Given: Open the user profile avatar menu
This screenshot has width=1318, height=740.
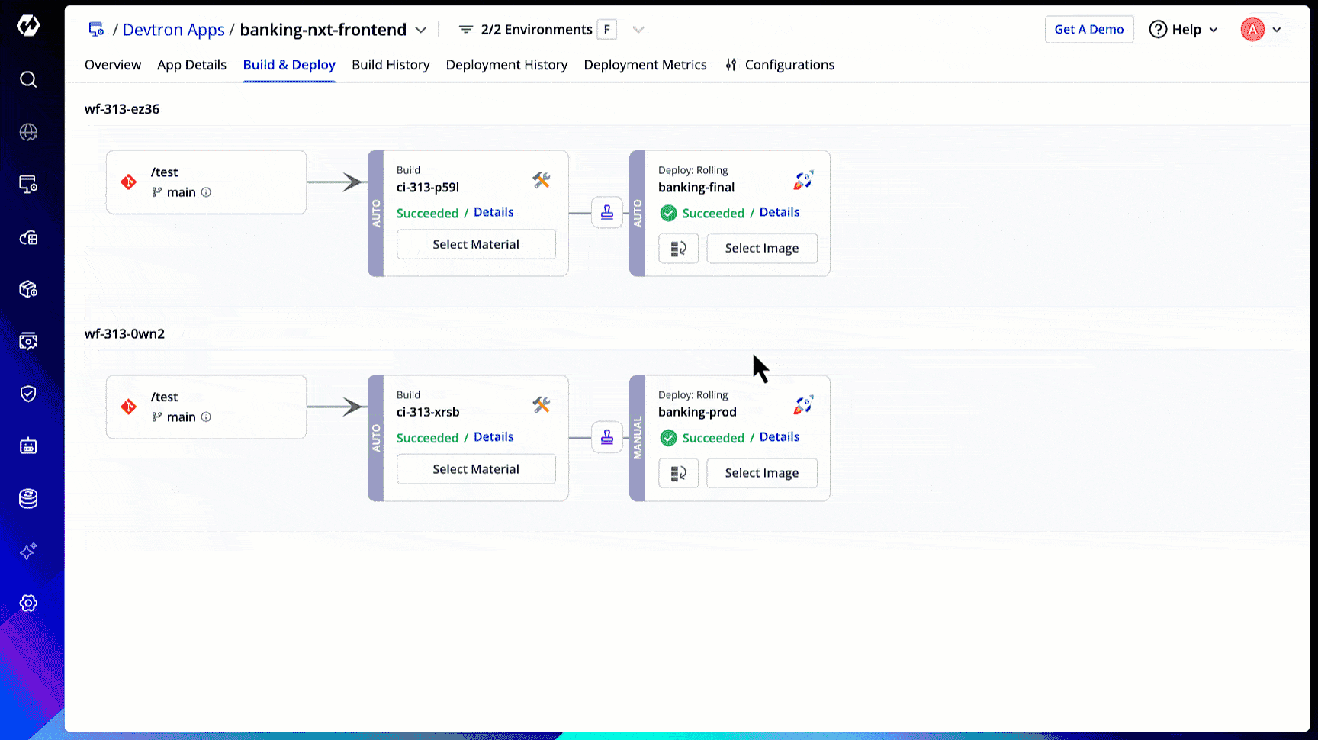Looking at the screenshot, I should pos(1260,30).
